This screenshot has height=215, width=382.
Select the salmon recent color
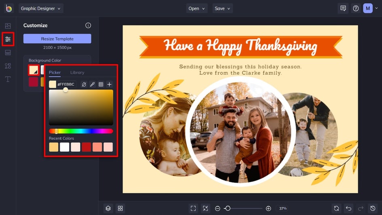[97, 147]
